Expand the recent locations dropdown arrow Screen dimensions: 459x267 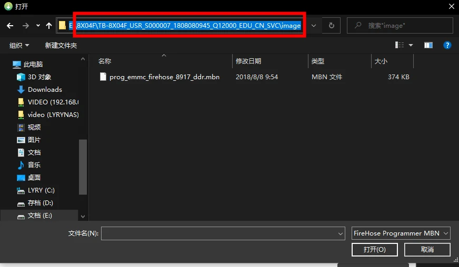(x=38, y=25)
